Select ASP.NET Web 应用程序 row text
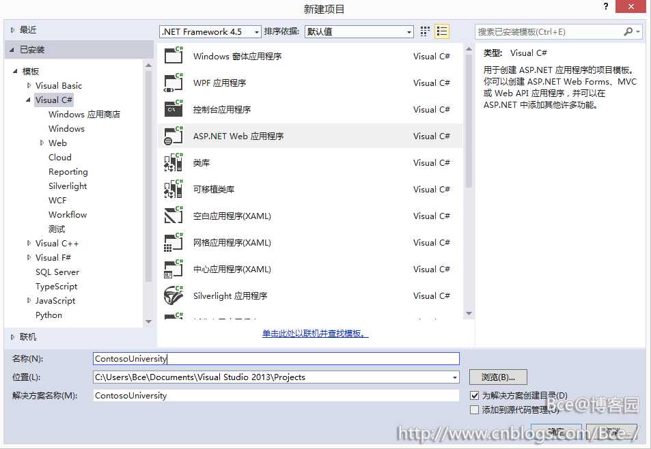Screen dimensions: 651x449 click(238, 136)
